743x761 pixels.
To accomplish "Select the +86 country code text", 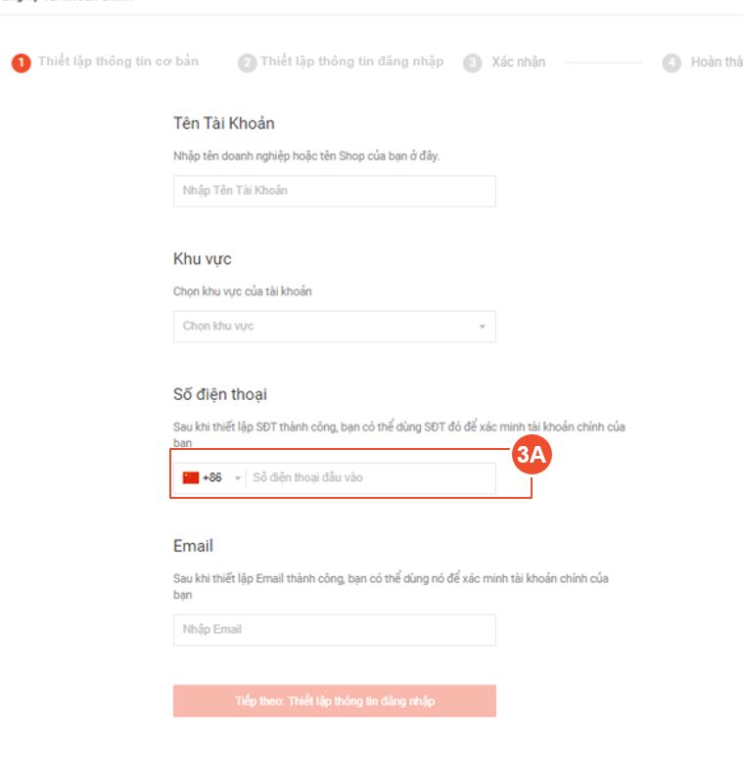I will 212,477.
